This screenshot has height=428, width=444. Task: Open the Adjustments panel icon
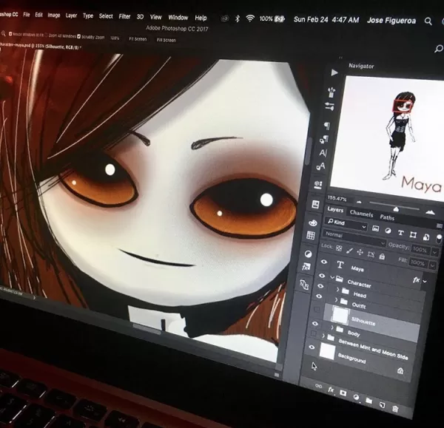click(308, 254)
